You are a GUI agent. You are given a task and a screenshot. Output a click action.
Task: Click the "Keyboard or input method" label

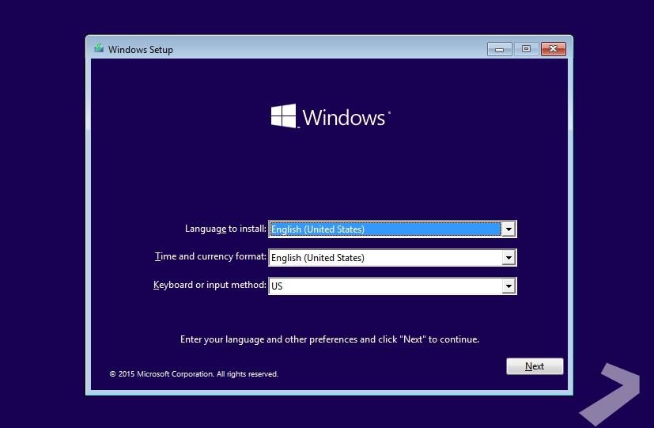point(210,285)
